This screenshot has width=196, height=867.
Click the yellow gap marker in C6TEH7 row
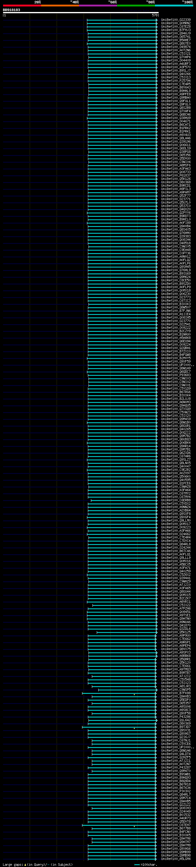[x=134, y=826]
